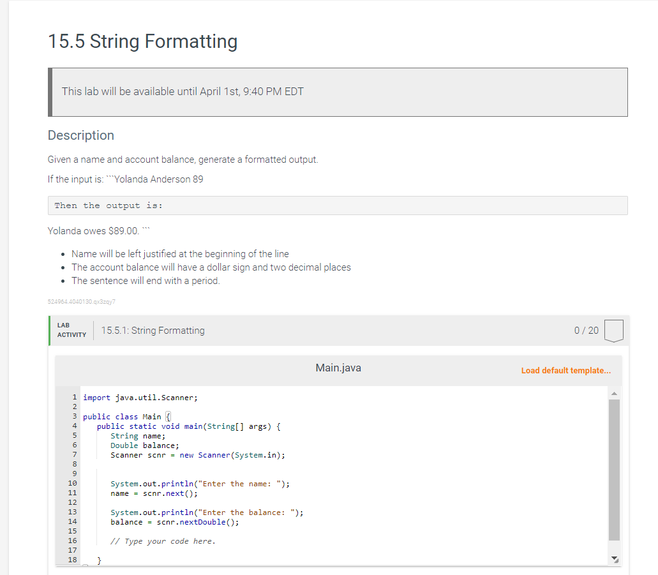658x575 pixels.
Task: Click the 15.5.1: String Formatting activity title
Action: click(153, 331)
